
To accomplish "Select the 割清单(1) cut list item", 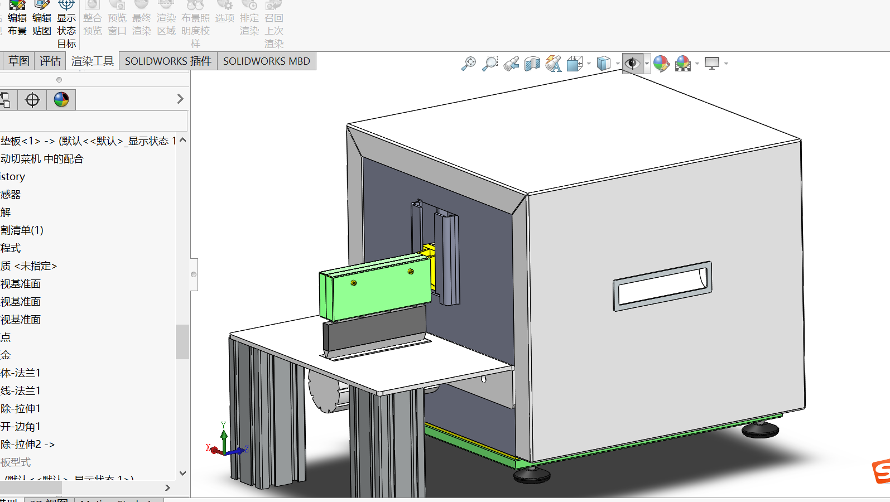I will [22, 230].
